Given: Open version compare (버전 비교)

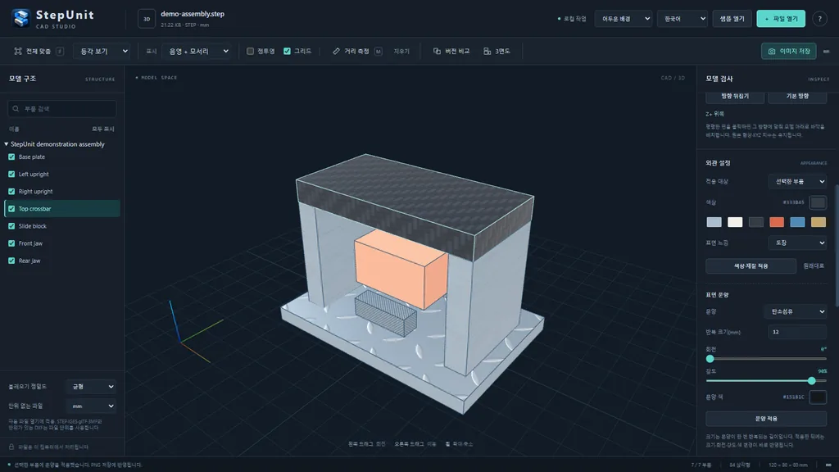Looking at the screenshot, I should pyautogui.click(x=451, y=52).
